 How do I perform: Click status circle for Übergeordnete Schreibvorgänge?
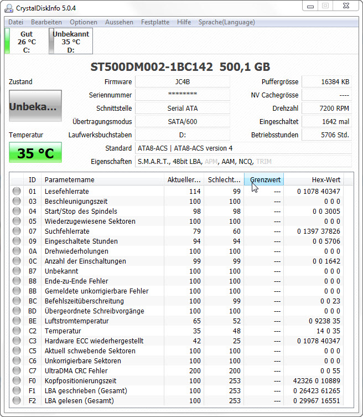point(17,311)
